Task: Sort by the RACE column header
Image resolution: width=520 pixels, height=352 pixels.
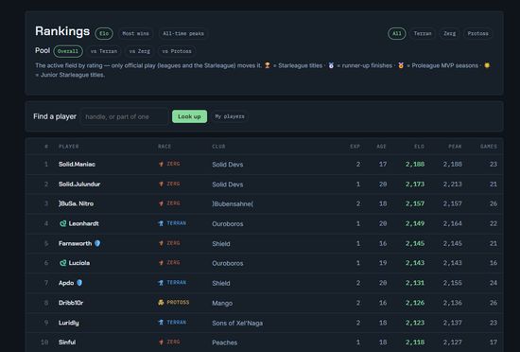Action: coord(165,147)
